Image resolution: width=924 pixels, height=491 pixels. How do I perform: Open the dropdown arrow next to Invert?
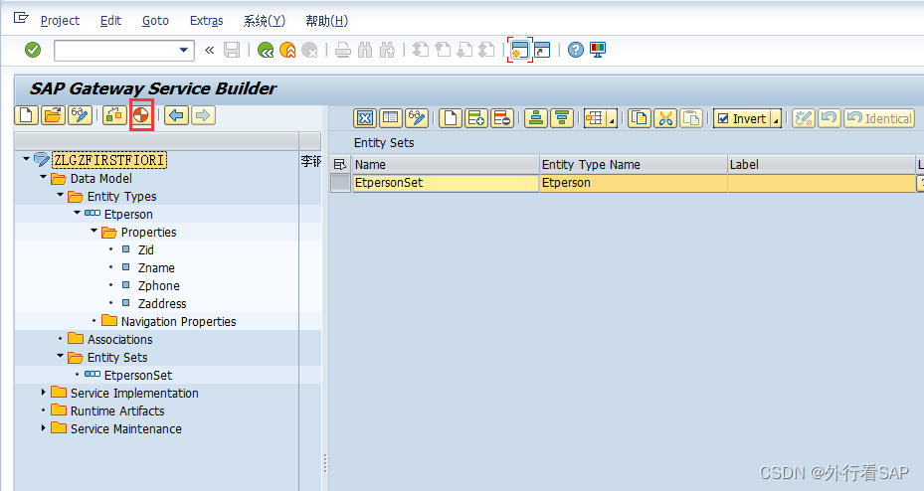776,119
